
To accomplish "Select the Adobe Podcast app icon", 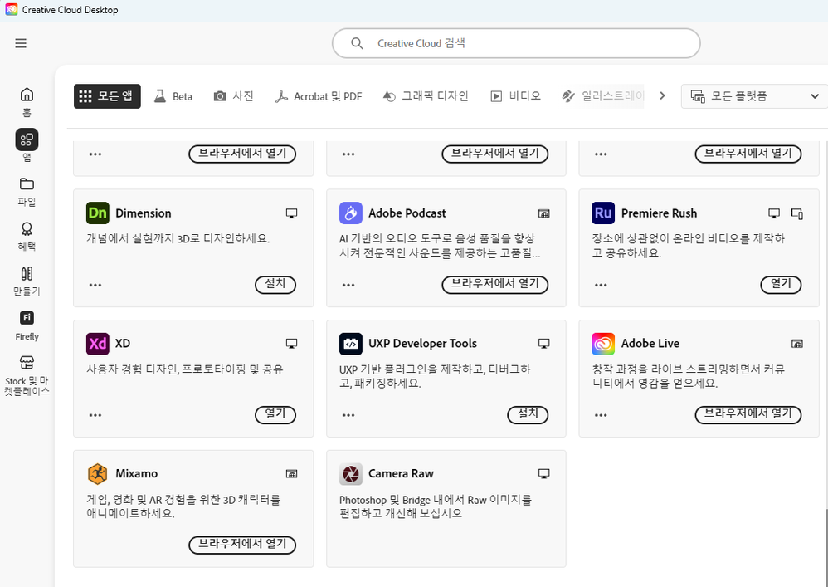I will (350, 213).
